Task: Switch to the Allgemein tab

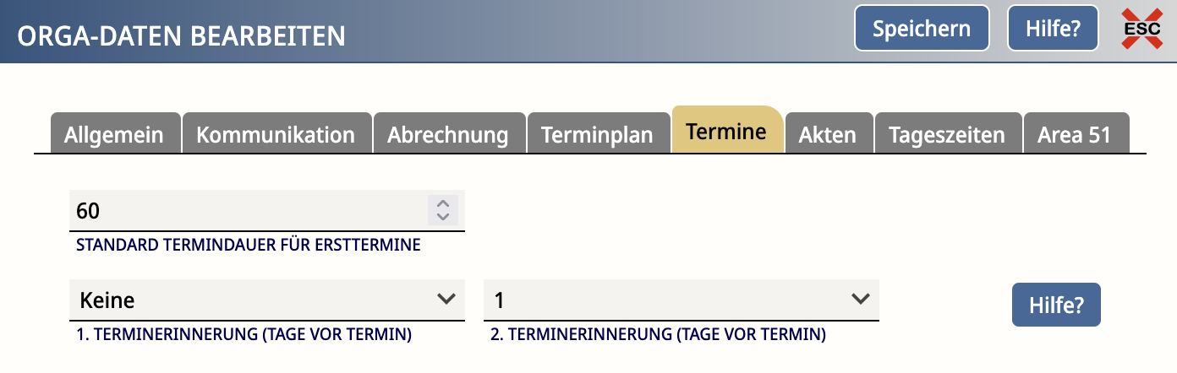Action: point(115,134)
